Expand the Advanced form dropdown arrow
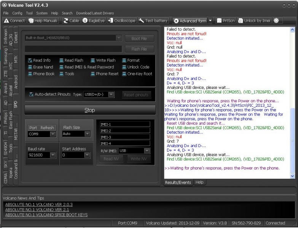Image resolution: width=298 pixels, height=228 pixels. click(210, 21)
